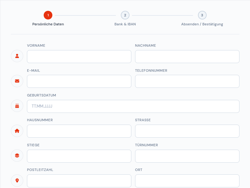Screen dimensions: 250x188
Task: Select the Telefonnummer input field
Action: tap(187, 81)
